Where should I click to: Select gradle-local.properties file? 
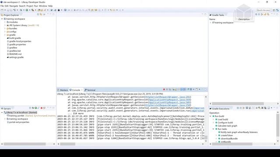tap(19, 41)
